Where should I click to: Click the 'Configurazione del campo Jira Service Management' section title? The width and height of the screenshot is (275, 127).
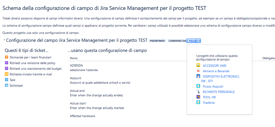click(77, 40)
